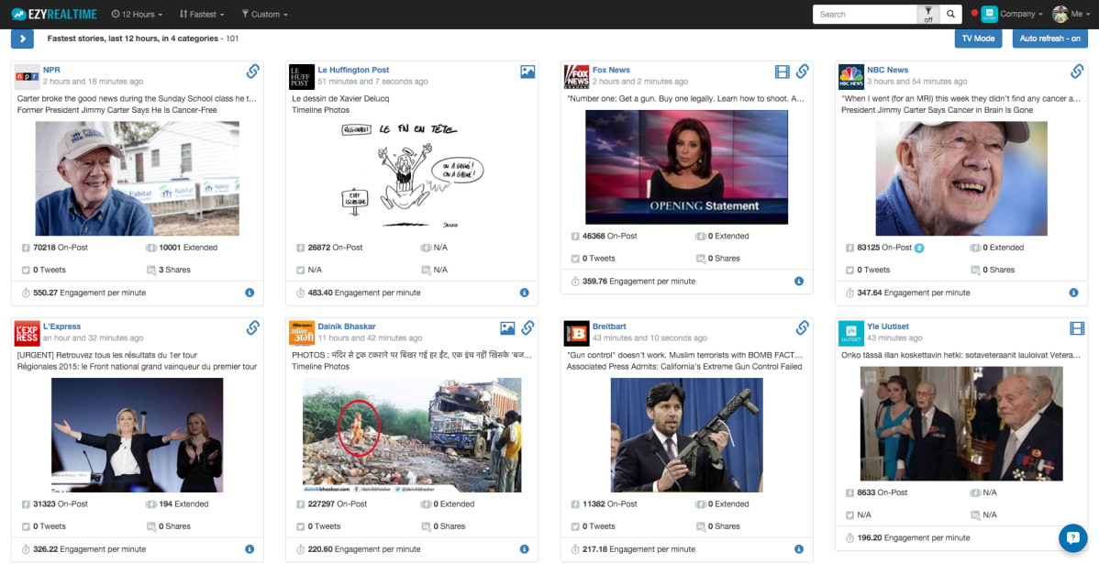This screenshot has height=564, width=1099.
Task: Open the Dainik Bhaskar source link
Action: point(346,326)
